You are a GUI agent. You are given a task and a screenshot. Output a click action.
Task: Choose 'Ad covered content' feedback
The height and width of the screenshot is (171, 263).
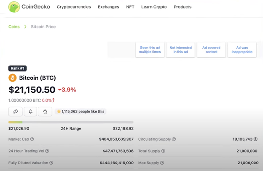[211, 50]
